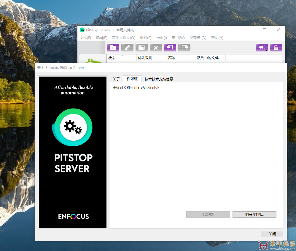Switch to the 关于 tab
The height and width of the screenshot is (251, 296).
116,79
